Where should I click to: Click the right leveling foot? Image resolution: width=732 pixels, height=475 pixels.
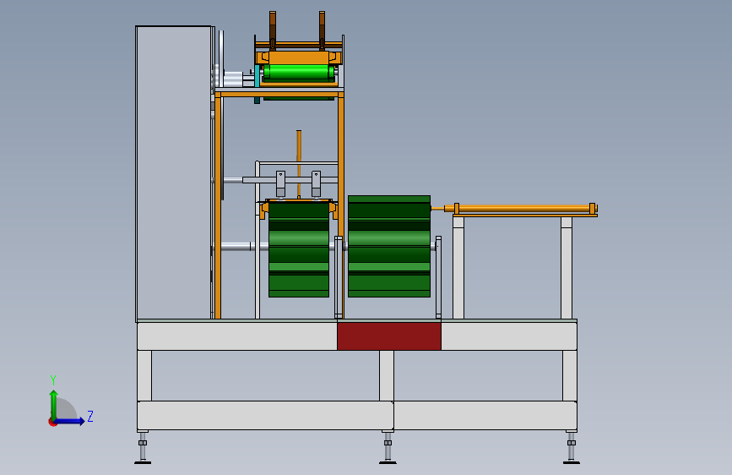click(x=572, y=448)
